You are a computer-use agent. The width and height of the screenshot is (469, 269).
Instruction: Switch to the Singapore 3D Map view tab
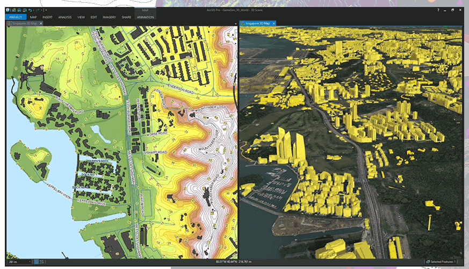pos(257,23)
